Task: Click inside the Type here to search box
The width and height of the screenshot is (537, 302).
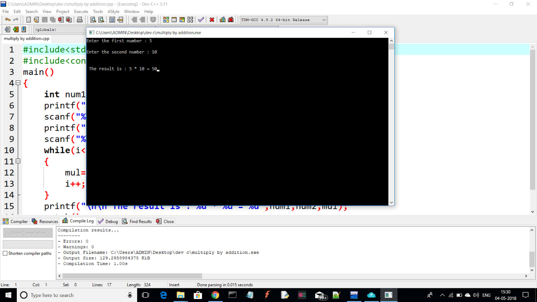Action: (67, 295)
